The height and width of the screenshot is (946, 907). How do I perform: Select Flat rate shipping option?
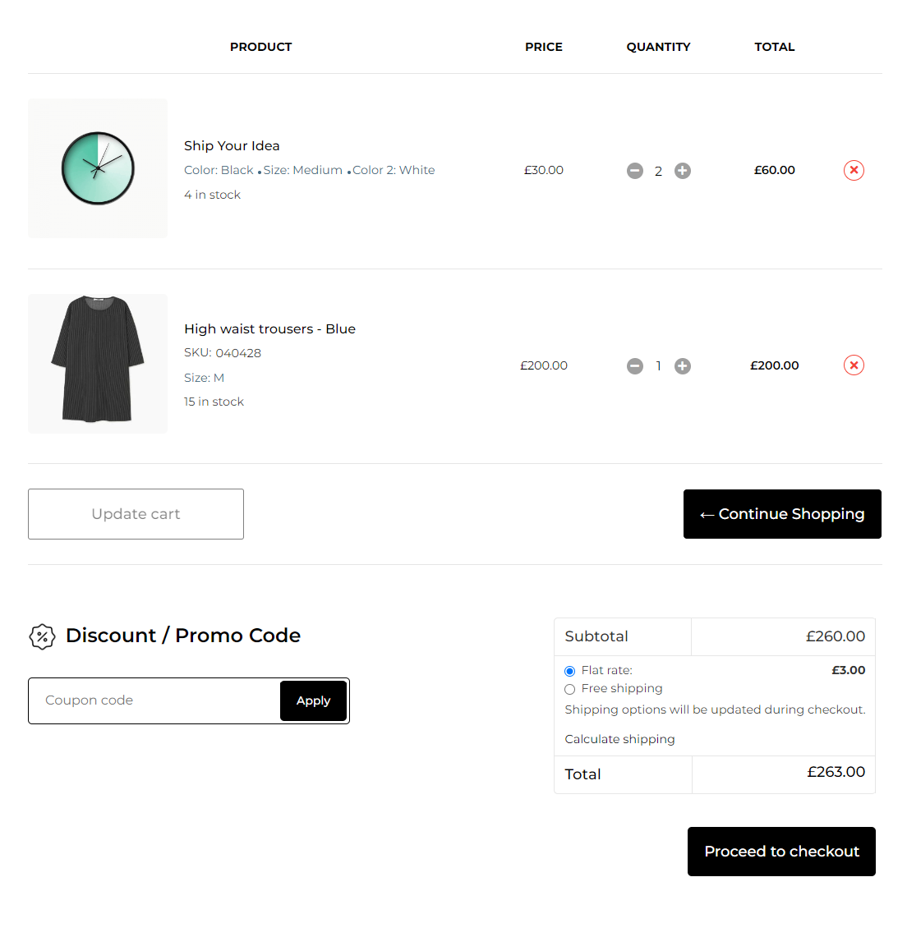570,671
